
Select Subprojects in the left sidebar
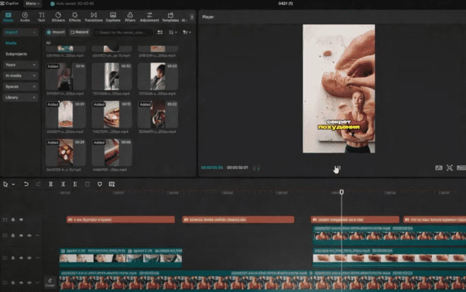point(17,54)
